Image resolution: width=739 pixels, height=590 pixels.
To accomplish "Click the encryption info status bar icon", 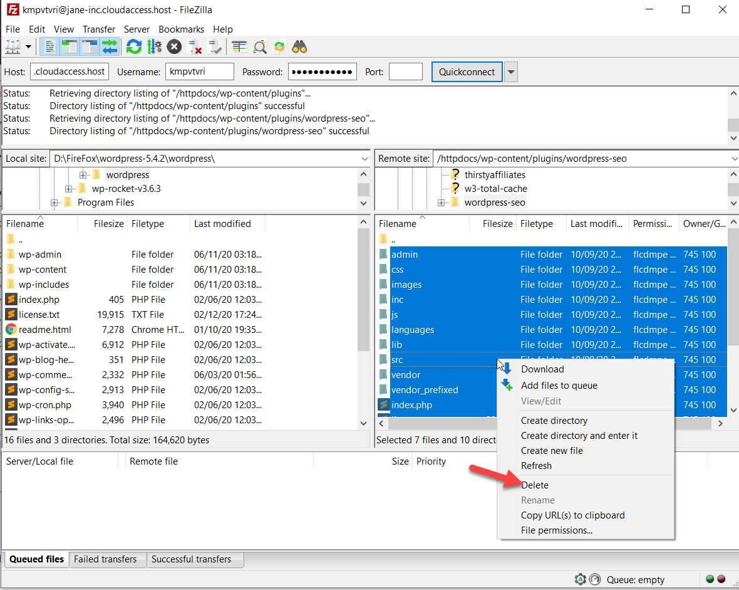I will tap(580, 579).
